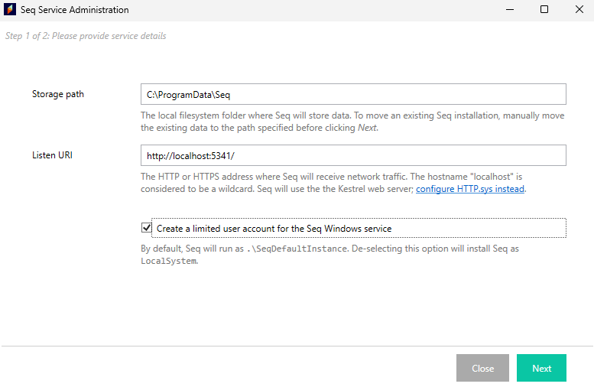Click the local filesystem folder description text
This screenshot has width=594, height=387.
352,122
